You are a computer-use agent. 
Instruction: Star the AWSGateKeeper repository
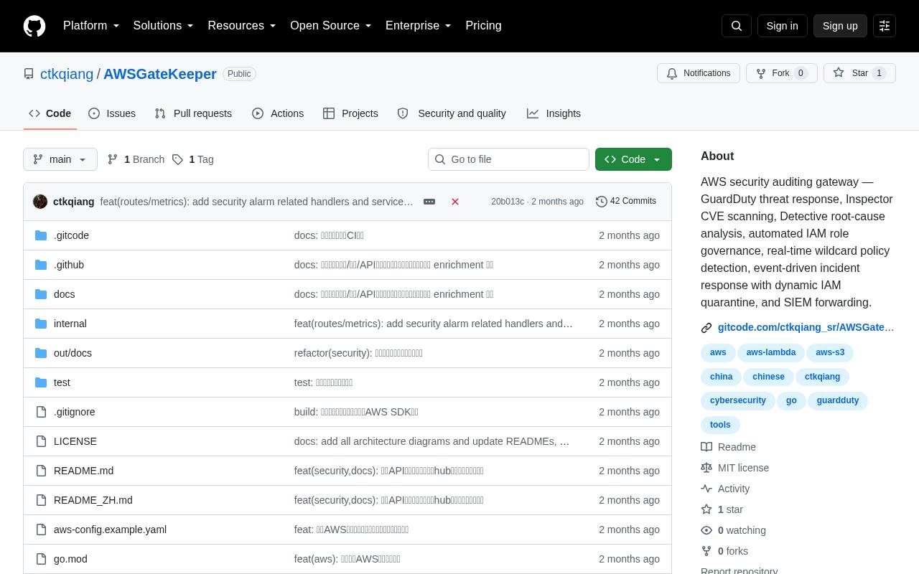(x=859, y=73)
